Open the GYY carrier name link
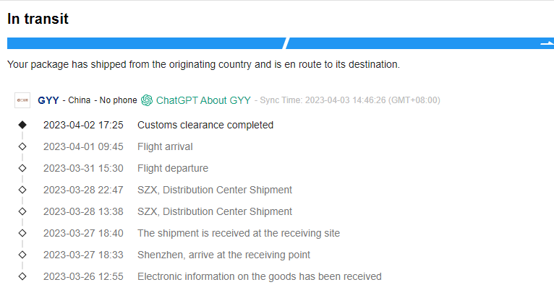This screenshot has height=290, width=554. [x=48, y=100]
